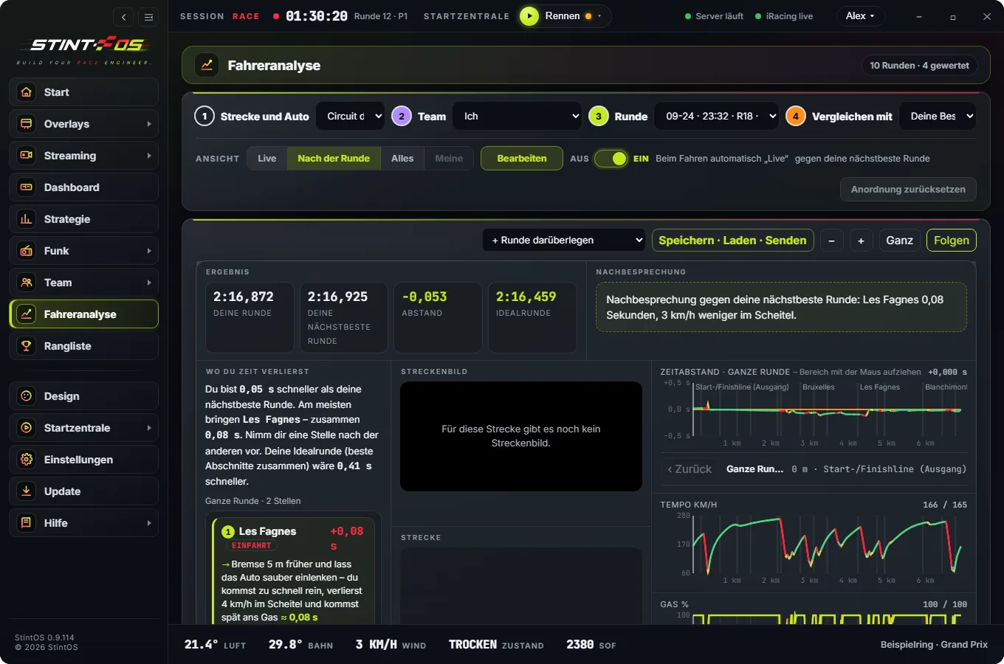Expand the Overlays submenu arrow

tap(149, 124)
